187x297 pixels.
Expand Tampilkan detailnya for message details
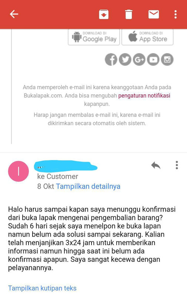pyautogui.click(x=88, y=186)
